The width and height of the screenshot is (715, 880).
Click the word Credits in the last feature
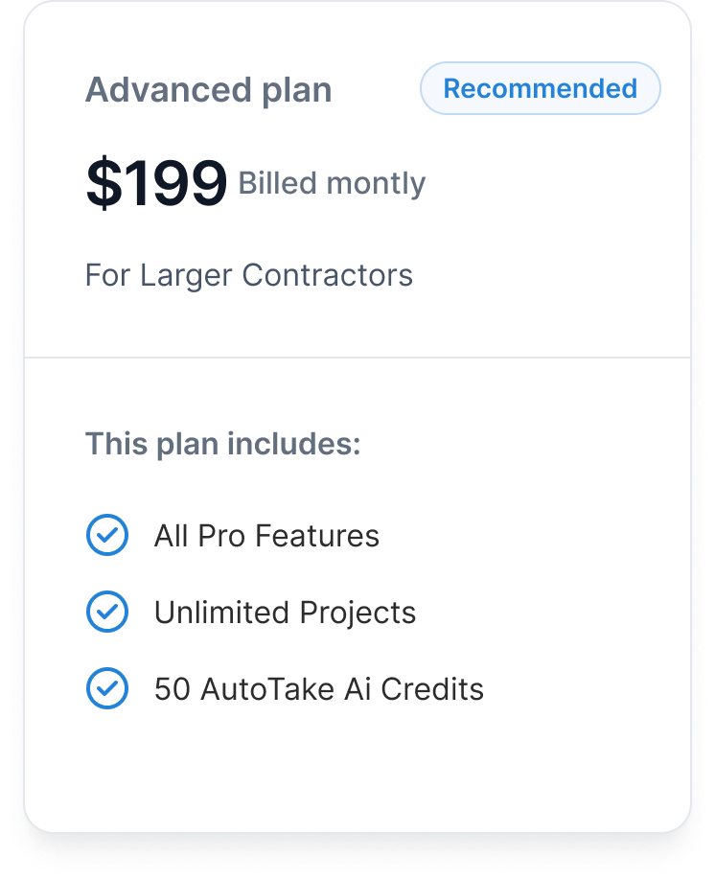[432, 688]
